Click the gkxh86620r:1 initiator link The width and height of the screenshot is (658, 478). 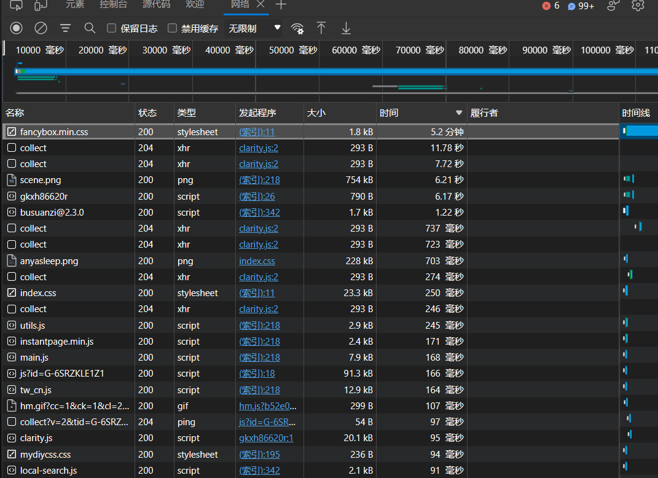point(266,438)
